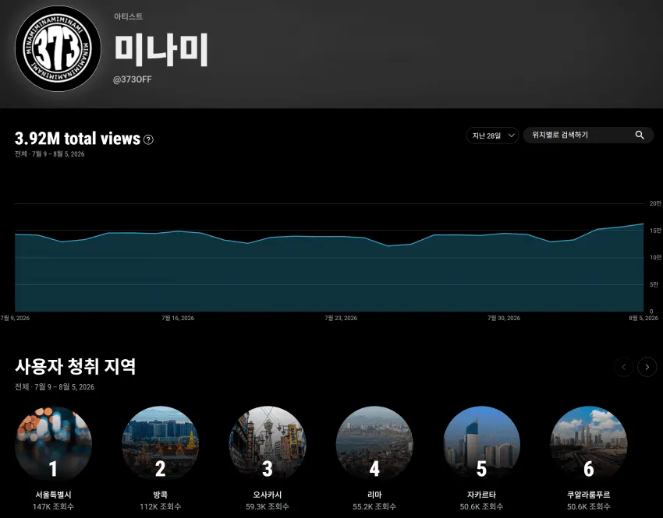
Task: Click the location search magnifier icon
Action: coord(640,135)
